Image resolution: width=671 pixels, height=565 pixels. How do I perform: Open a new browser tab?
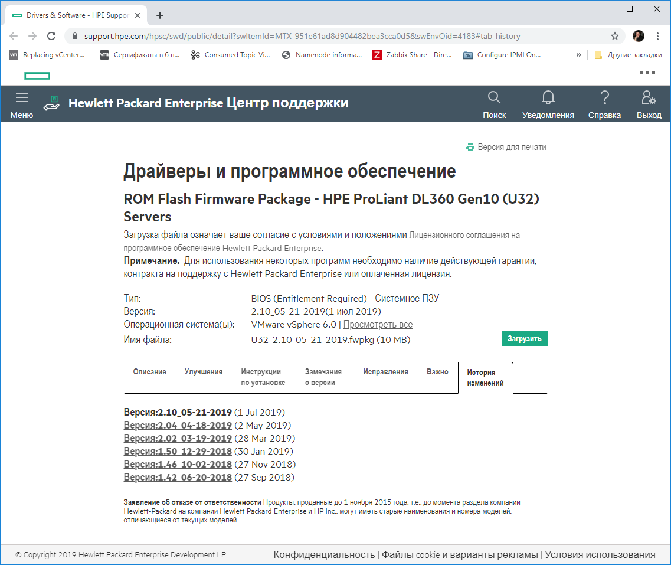point(160,15)
